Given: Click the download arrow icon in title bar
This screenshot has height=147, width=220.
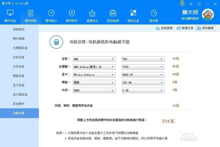Looking at the screenshot, I should point(191,4).
